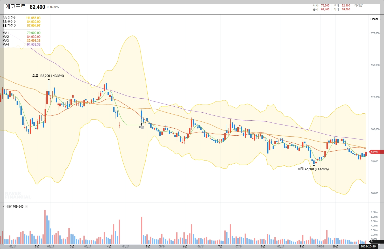The width and height of the screenshot is (384, 249).
Task: Click the 125,000 price axis label
Action: [x=375, y=97]
